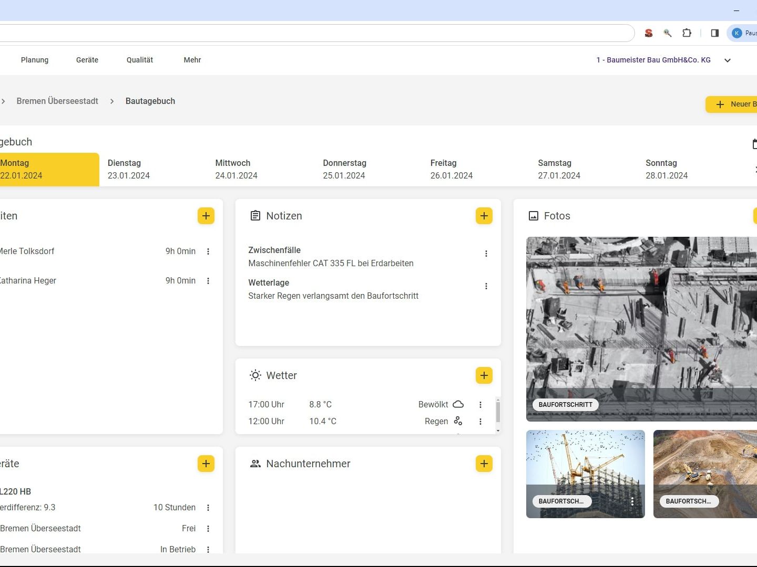Click the '10 Stunden' value
Screen dimensions: 757x567
pyautogui.click(x=175, y=508)
